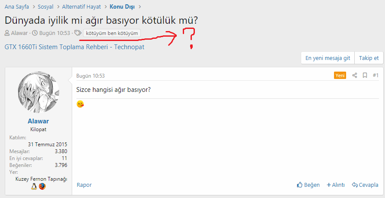
Task: Open GTX 1660Ti Sistem Toplama Rehberi link
Action: tap(74, 47)
